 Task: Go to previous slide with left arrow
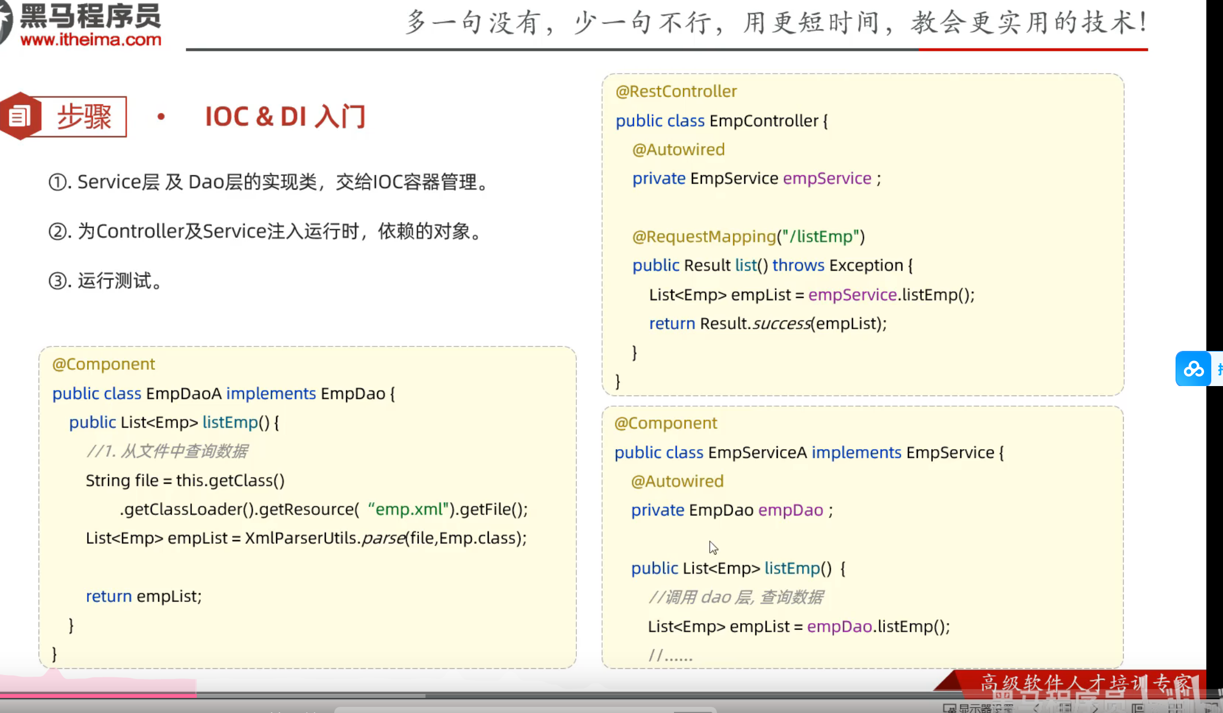(x=1036, y=709)
